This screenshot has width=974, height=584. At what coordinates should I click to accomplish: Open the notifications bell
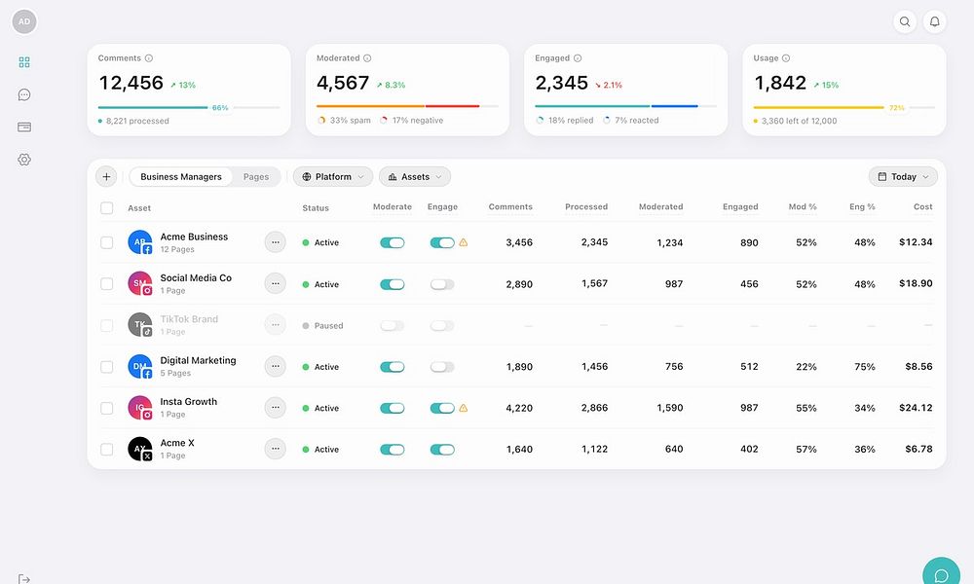(935, 21)
